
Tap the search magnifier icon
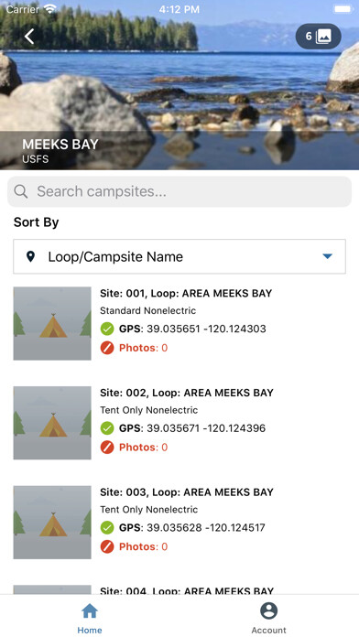coord(21,191)
